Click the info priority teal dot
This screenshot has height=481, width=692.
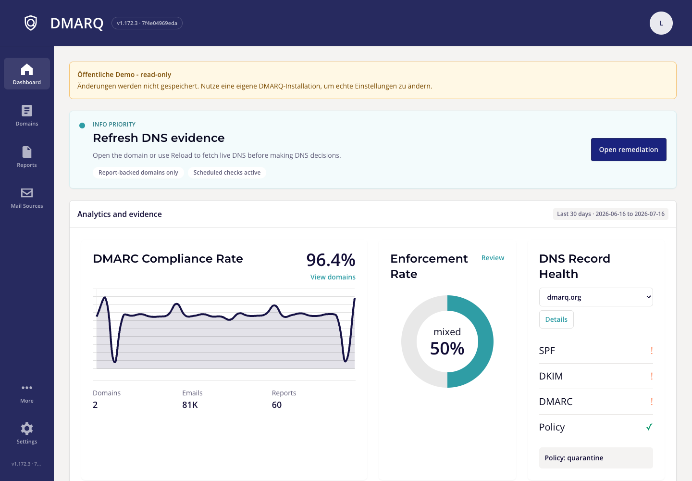coord(82,126)
